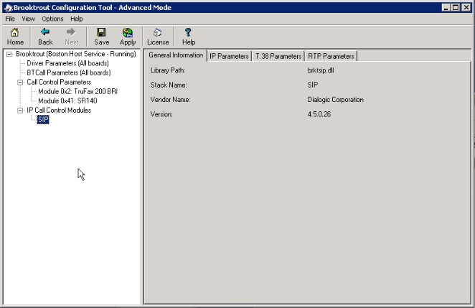Screen dimensions: 475x308
Task: Switch to the IP Parameters tab
Action: point(229,56)
